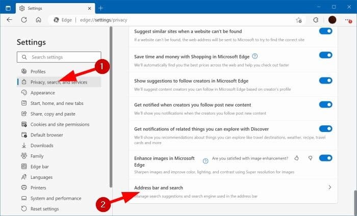Toggle Suggest similar sites switch
The height and width of the screenshot is (216, 357).
tap(325, 31)
